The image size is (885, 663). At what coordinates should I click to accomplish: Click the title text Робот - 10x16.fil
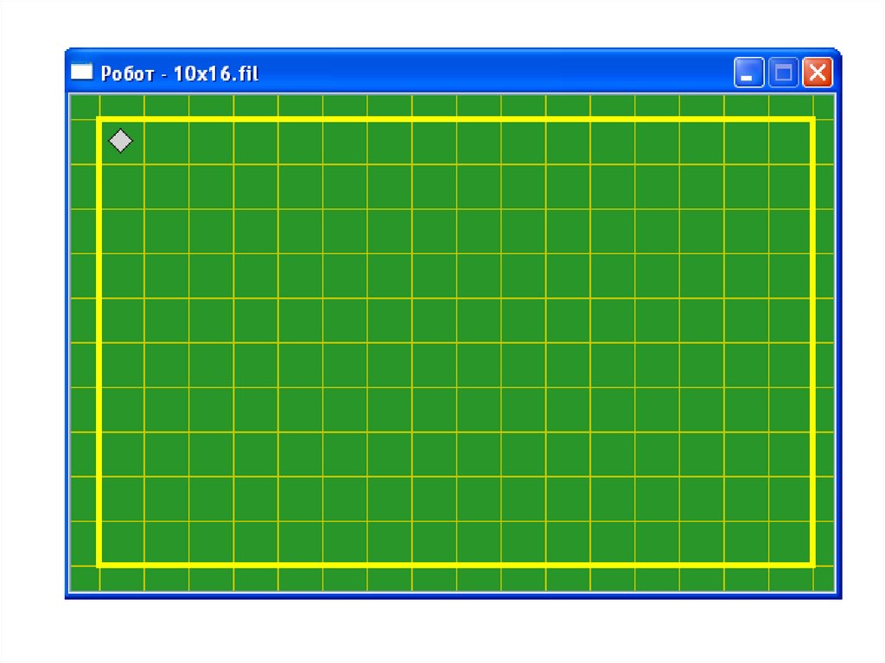180,73
